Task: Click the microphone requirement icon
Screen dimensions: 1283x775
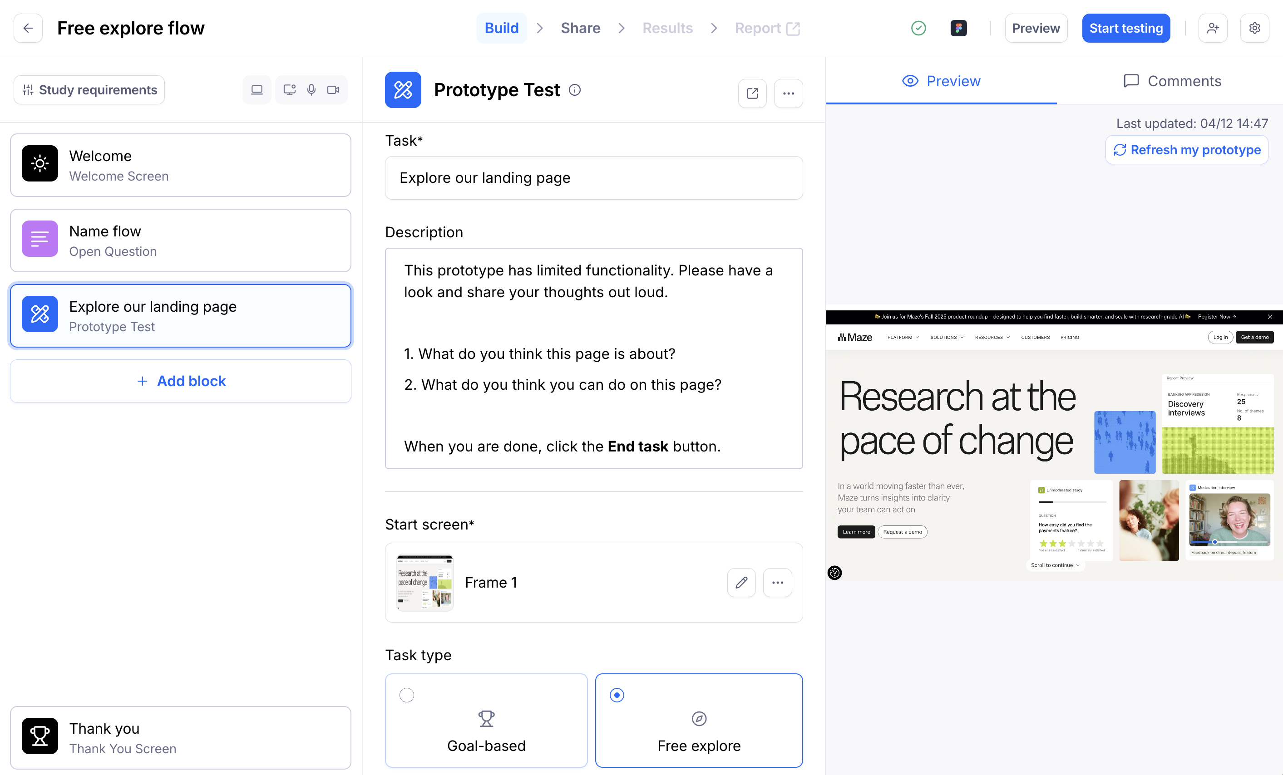Action: 311,89
